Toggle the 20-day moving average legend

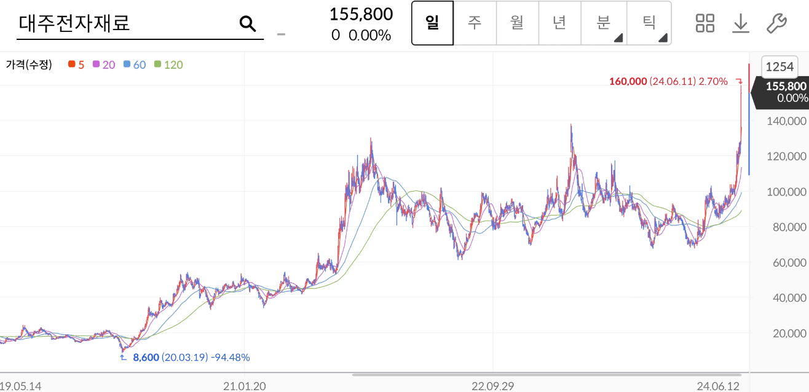coord(104,65)
